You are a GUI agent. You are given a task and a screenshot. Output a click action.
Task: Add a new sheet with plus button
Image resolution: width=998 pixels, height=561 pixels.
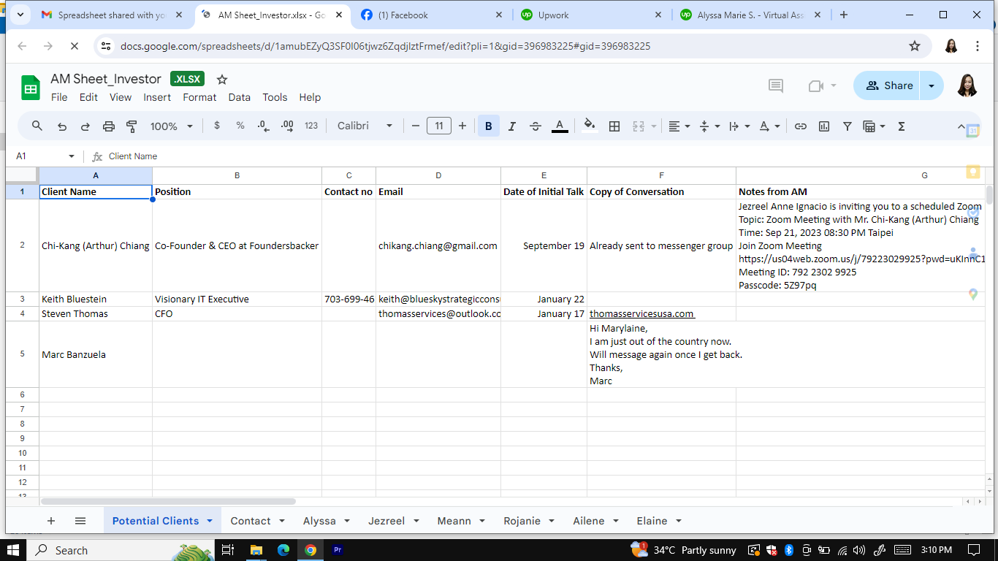coord(51,521)
